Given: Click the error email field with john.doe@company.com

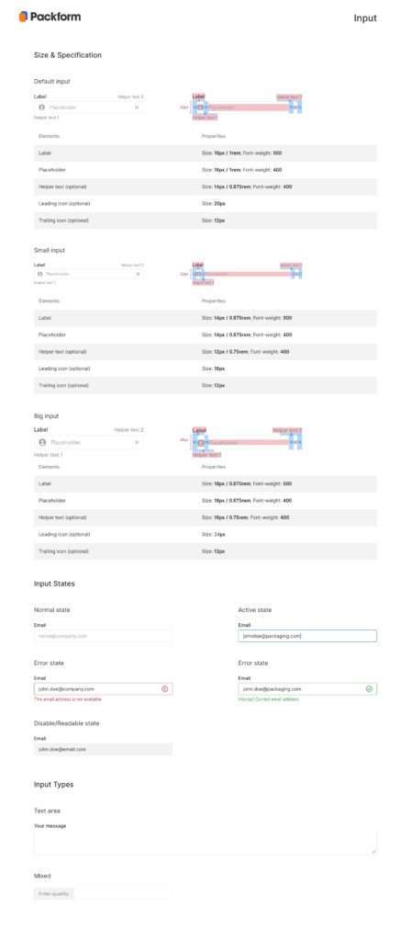Looking at the screenshot, I should click(x=103, y=689).
